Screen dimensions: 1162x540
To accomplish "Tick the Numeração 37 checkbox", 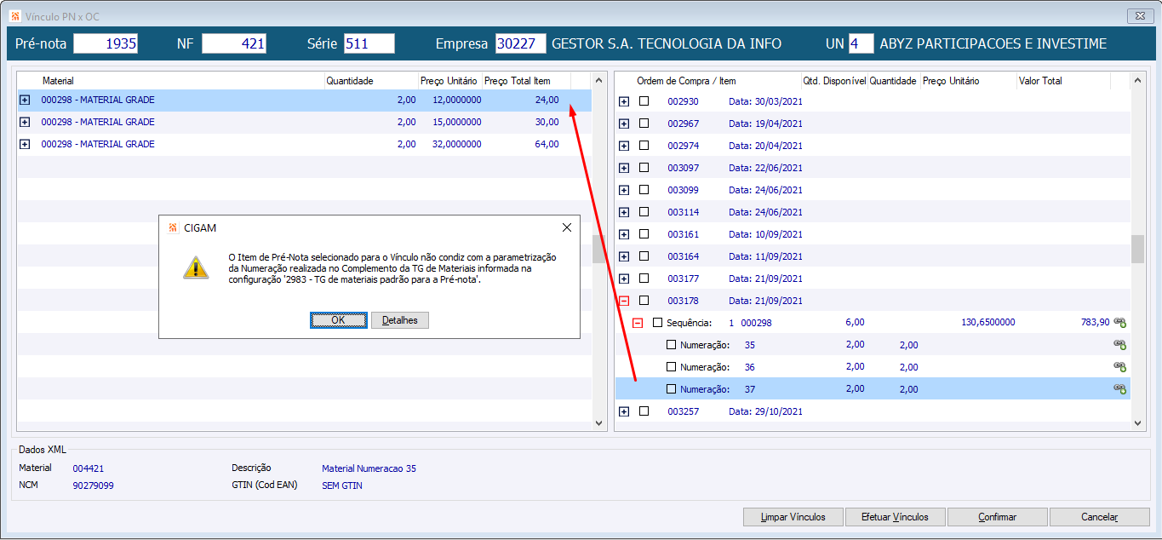I will click(x=671, y=389).
